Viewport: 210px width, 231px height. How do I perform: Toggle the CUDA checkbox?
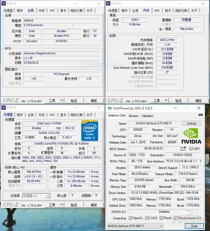pos(147,218)
